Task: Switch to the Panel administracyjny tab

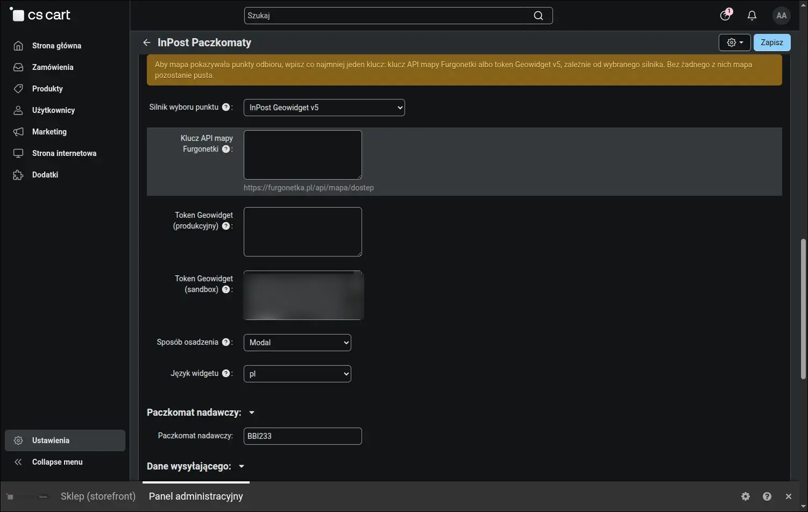Action: [196, 496]
